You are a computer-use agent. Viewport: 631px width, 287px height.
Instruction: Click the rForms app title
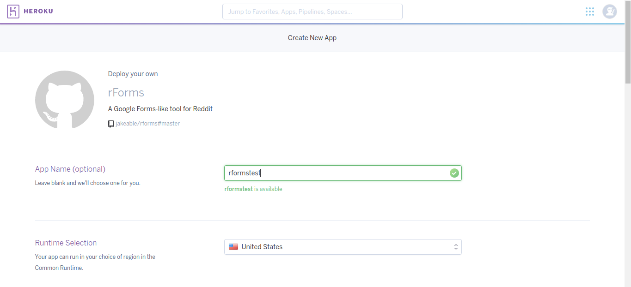coord(126,92)
